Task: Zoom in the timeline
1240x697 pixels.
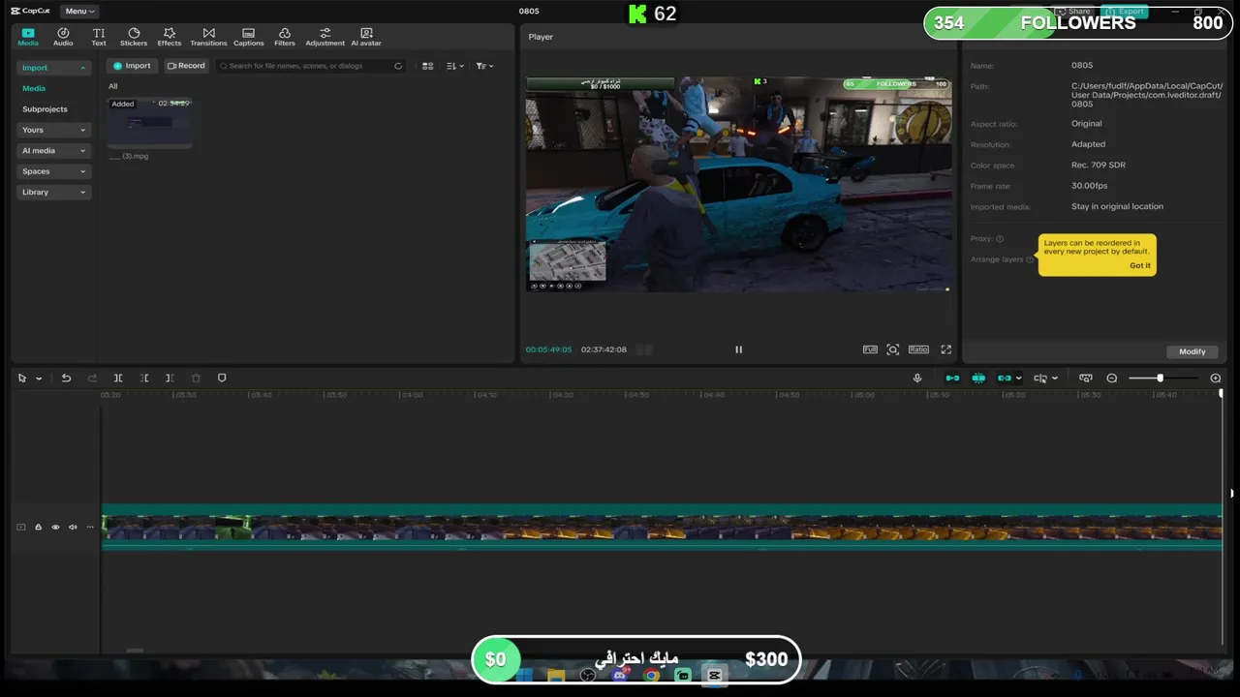Action: point(1216,378)
